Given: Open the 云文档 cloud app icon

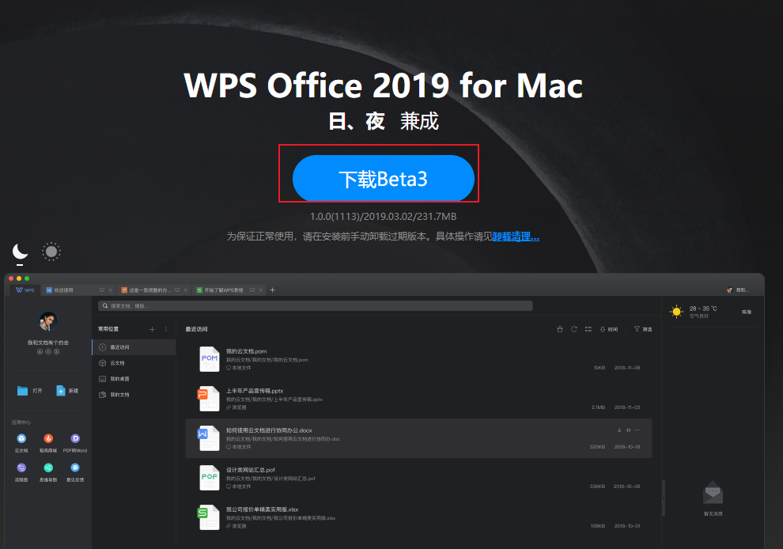Looking at the screenshot, I should pos(21,438).
